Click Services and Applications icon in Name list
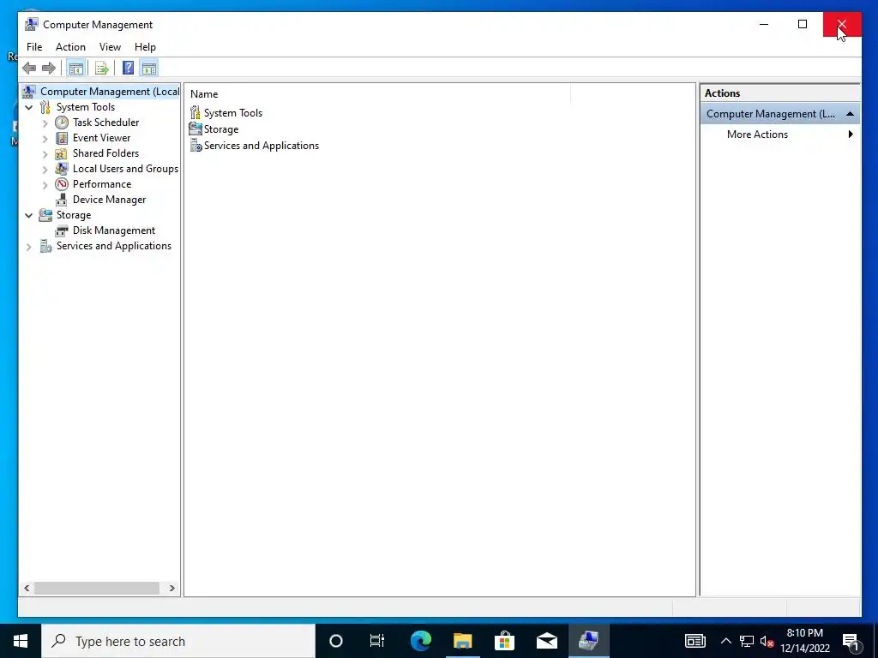Viewport: 878px width, 658px height. coord(195,146)
